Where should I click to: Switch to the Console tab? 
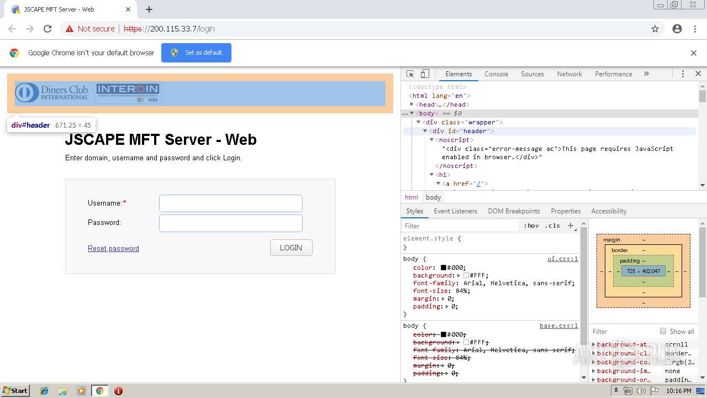pyautogui.click(x=496, y=74)
